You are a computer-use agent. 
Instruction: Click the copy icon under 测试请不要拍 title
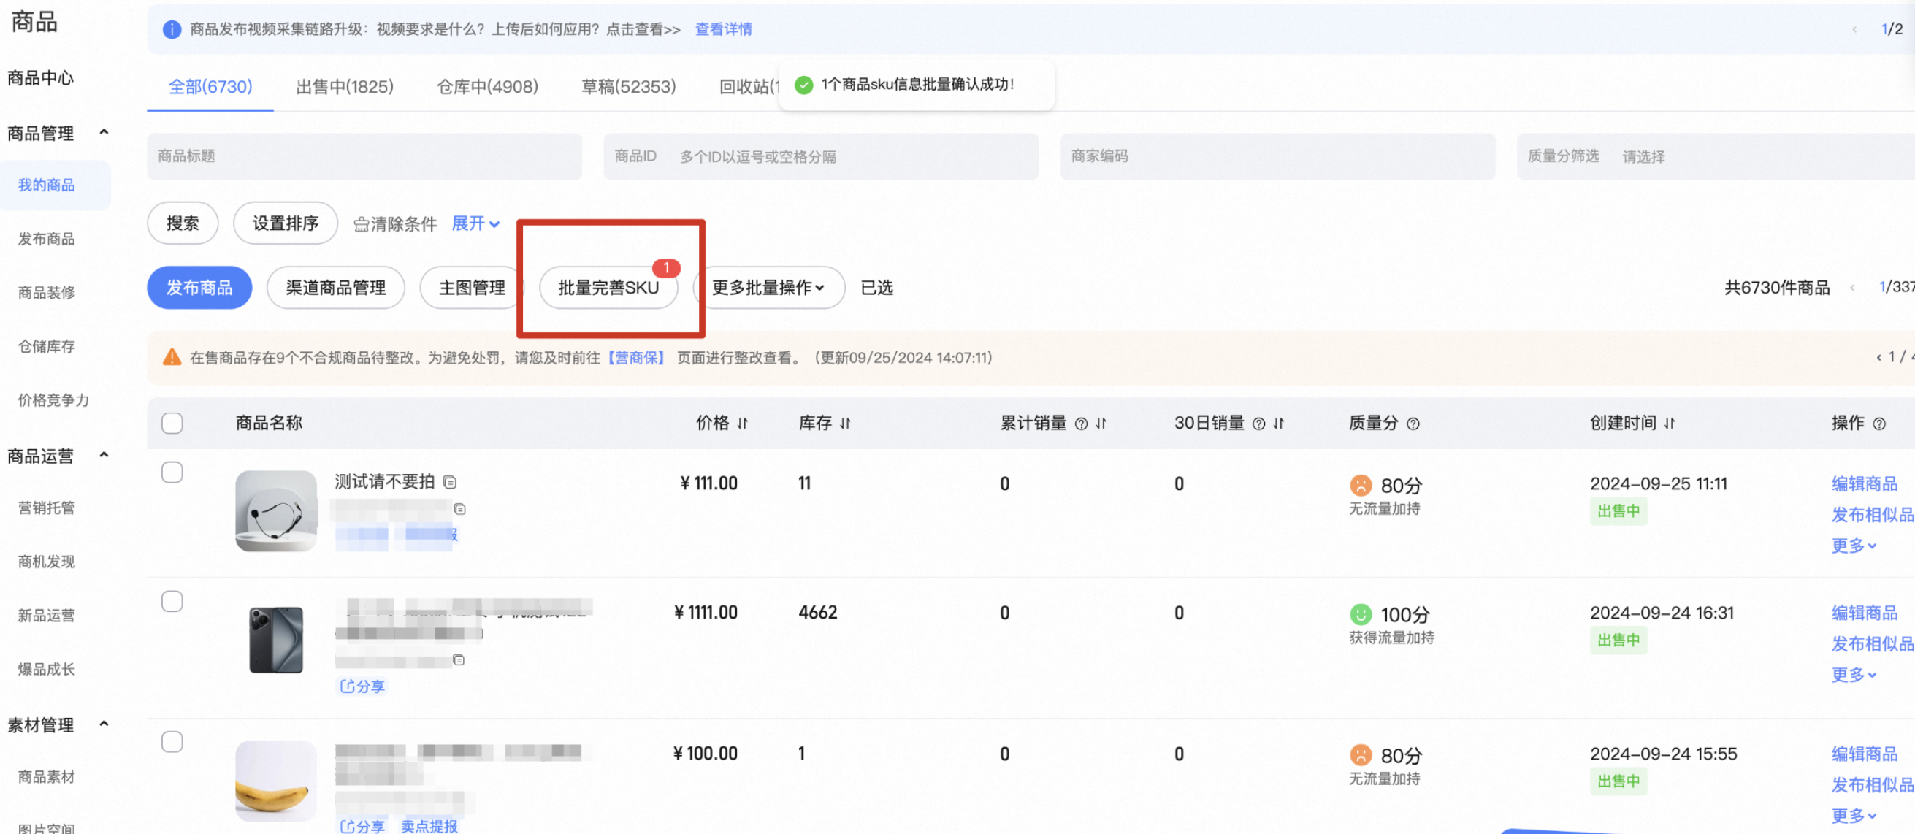pos(459,509)
